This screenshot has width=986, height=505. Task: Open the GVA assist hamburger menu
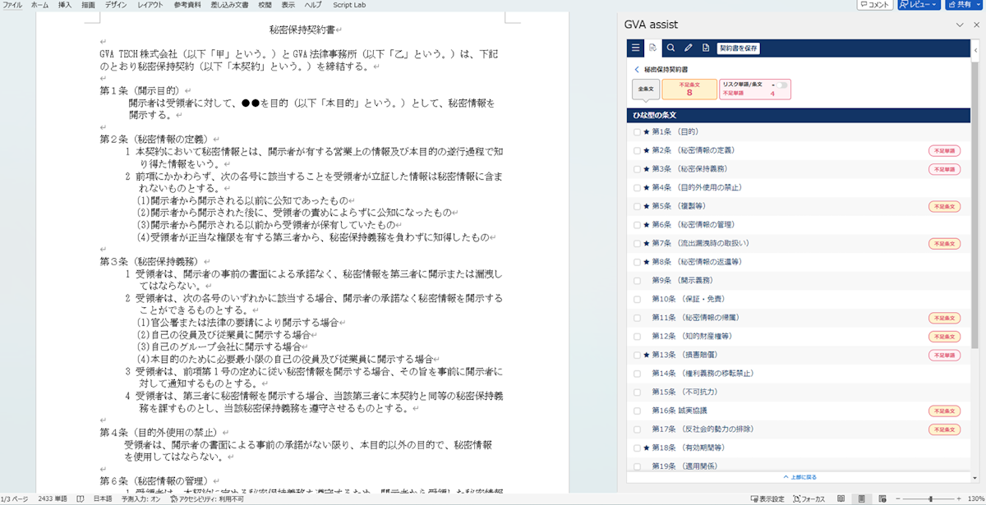pyautogui.click(x=635, y=48)
